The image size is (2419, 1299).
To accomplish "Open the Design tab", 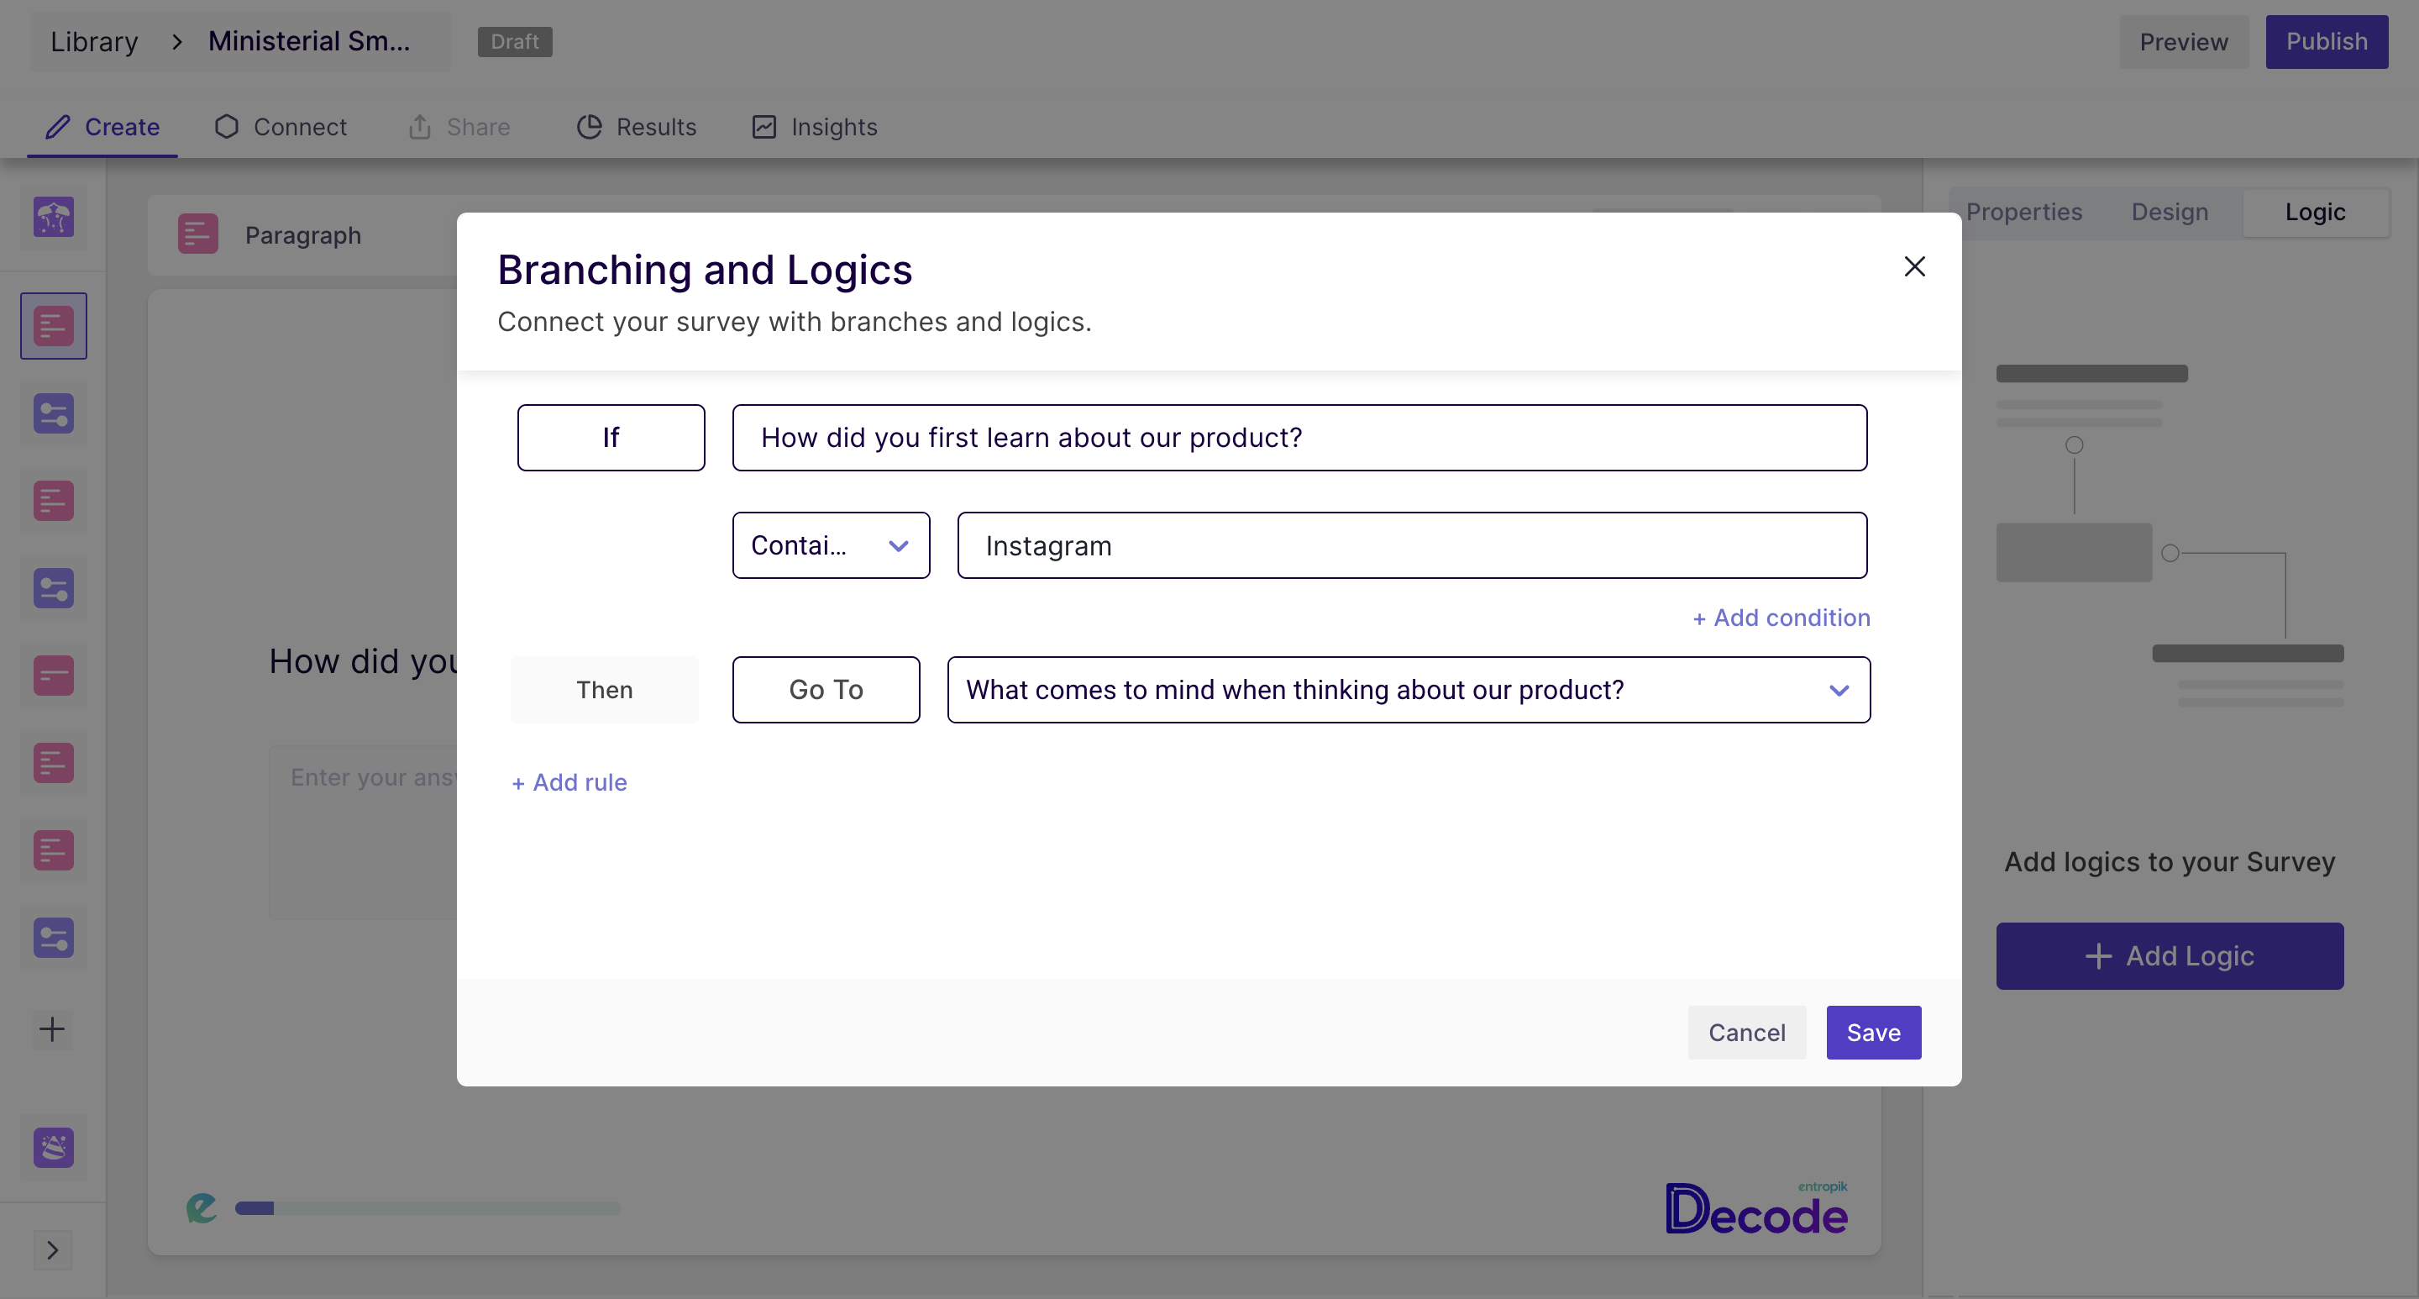I will 2170,213.
